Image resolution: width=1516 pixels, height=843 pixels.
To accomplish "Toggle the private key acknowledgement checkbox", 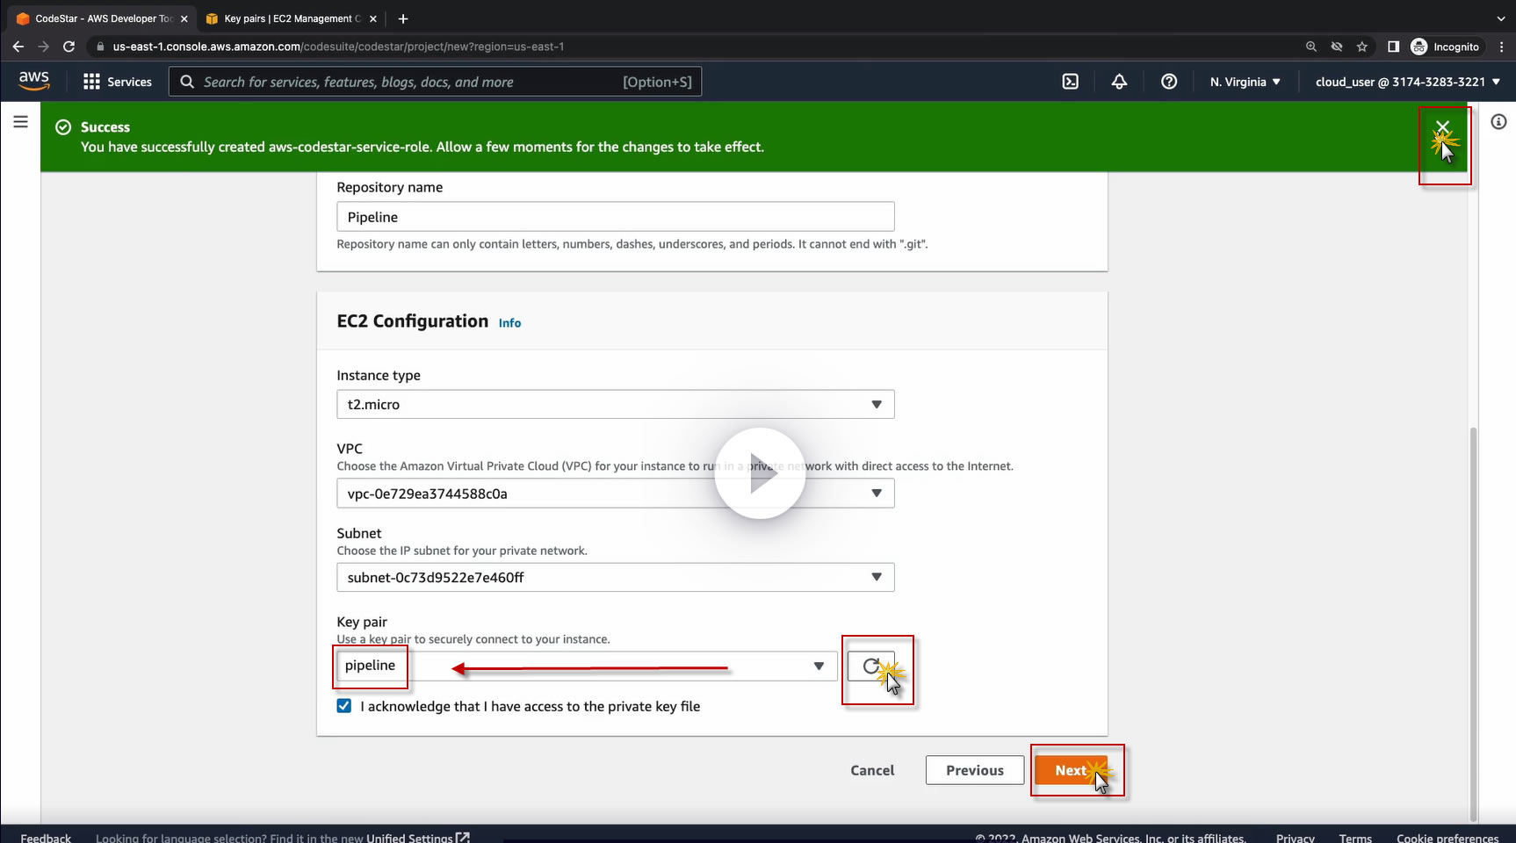I will (344, 706).
